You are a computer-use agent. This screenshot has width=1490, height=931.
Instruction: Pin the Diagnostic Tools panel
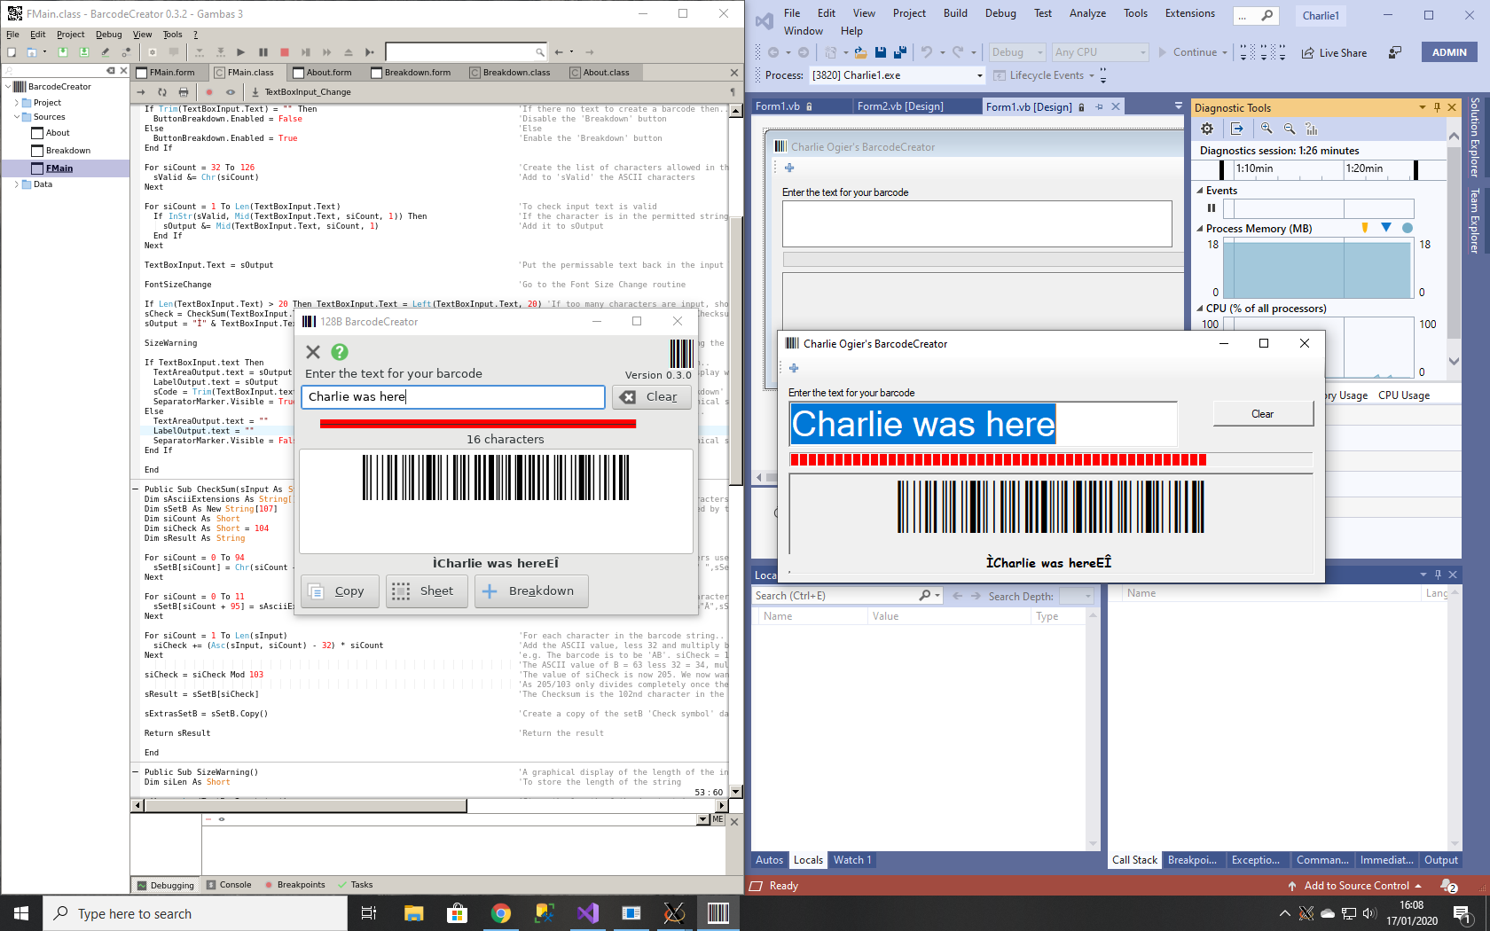[x=1438, y=107]
